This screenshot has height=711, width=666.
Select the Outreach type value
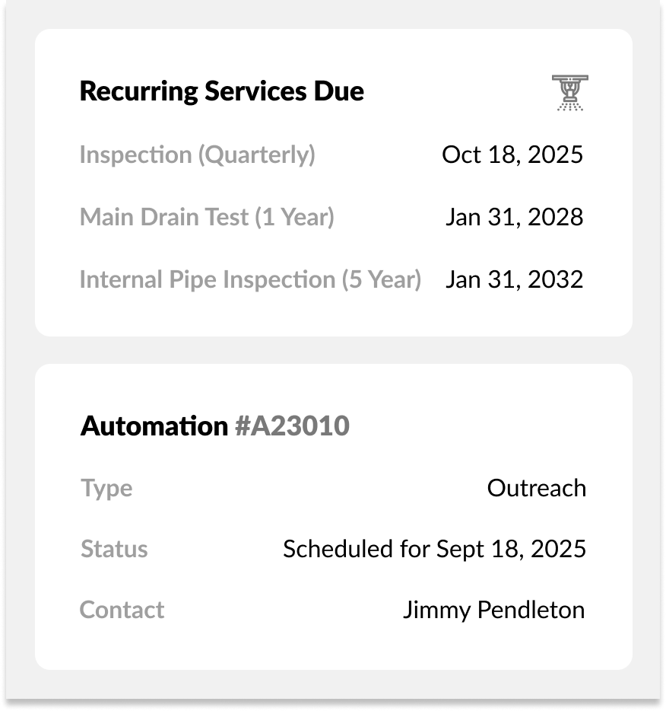click(536, 488)
